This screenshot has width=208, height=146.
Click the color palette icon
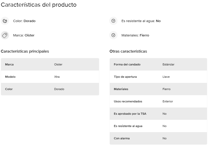tap(5, 21)
